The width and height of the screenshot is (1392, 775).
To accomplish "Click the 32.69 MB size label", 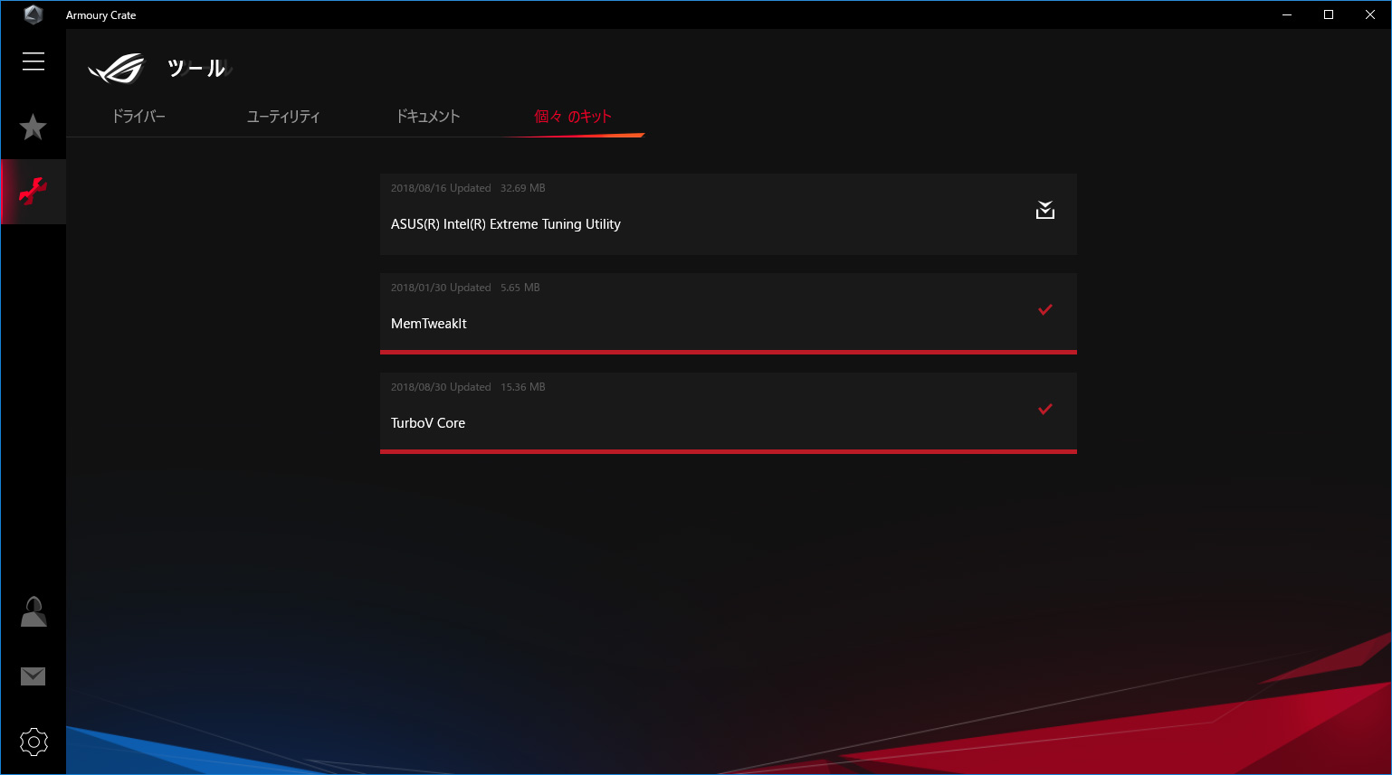I will pos(523,188).
